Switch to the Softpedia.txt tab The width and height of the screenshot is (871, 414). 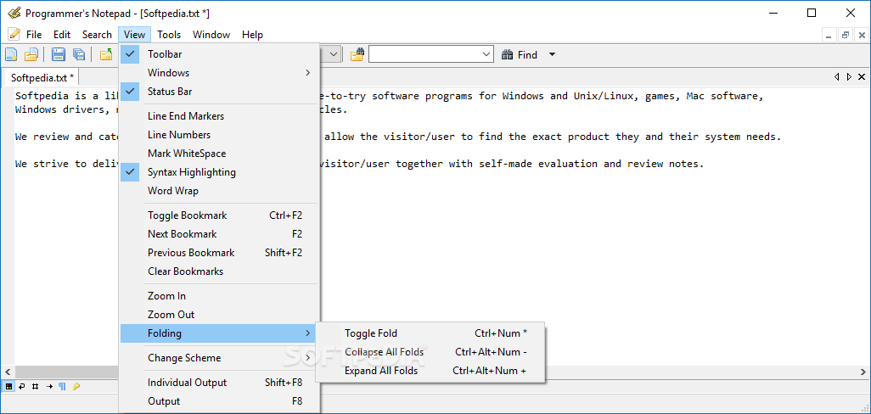tap(42, 78)
